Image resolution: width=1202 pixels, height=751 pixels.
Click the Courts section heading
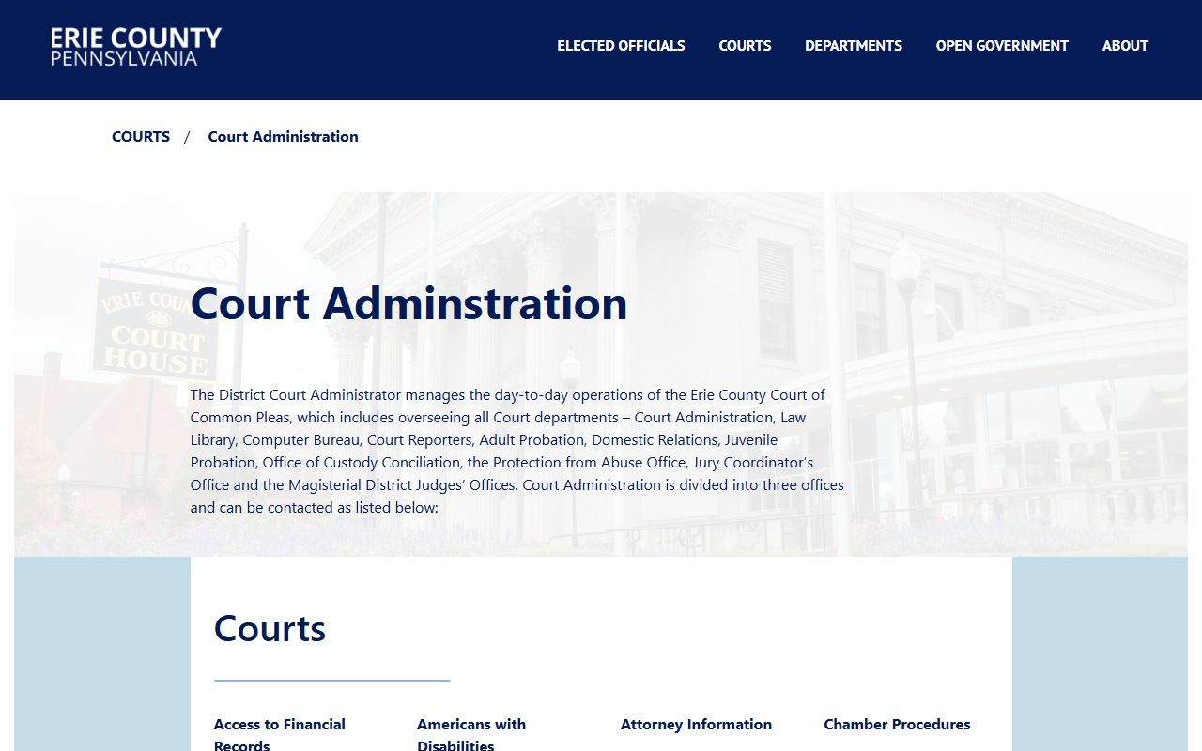(x=270, y=628)
